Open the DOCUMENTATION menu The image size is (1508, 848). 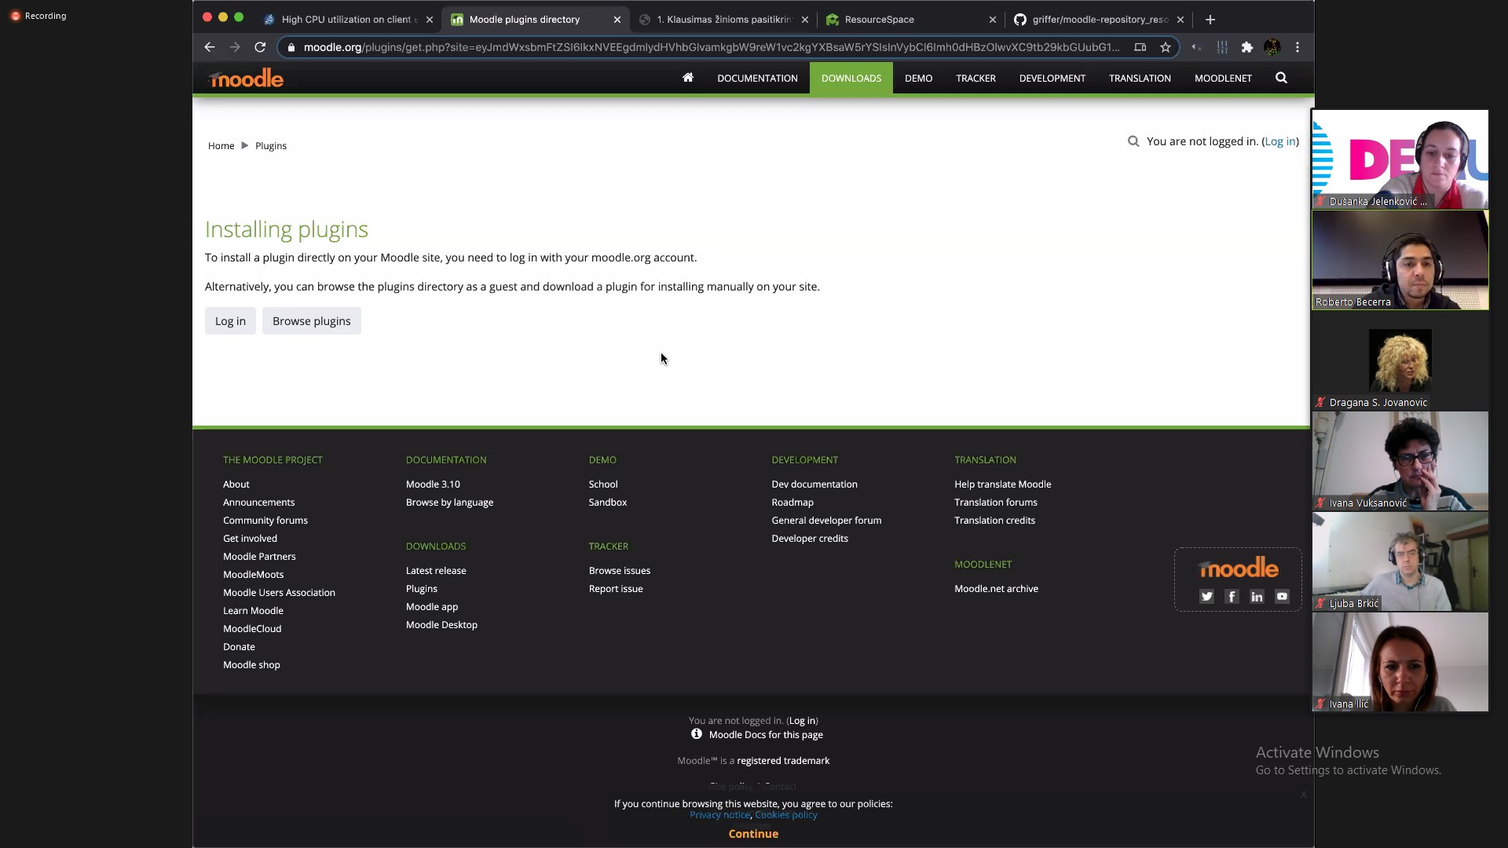(x=757, y=79)
